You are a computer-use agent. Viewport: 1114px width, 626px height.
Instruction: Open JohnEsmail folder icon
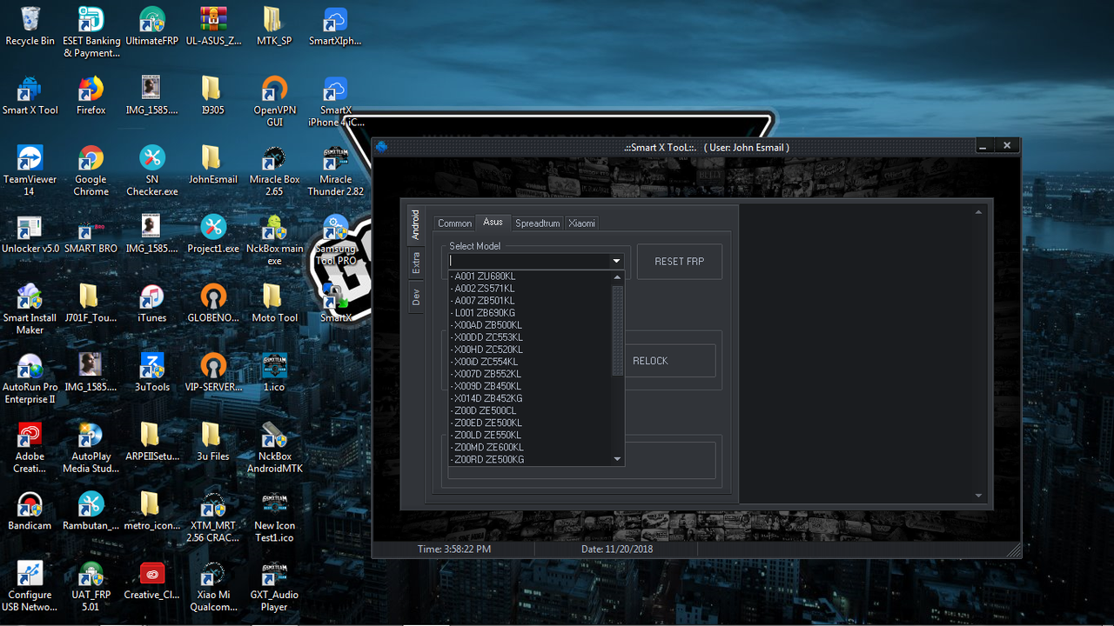click(x=213, y=164)
